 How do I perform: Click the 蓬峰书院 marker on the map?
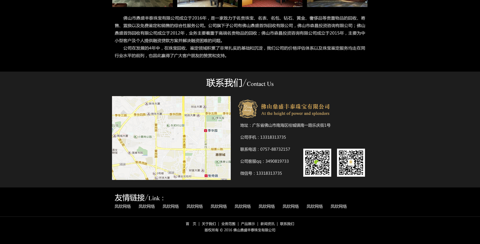tap(129, 153)
